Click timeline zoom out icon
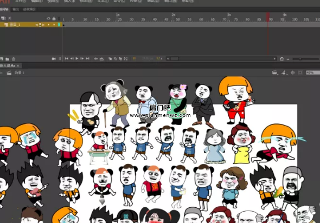 [x=288, y=59]
